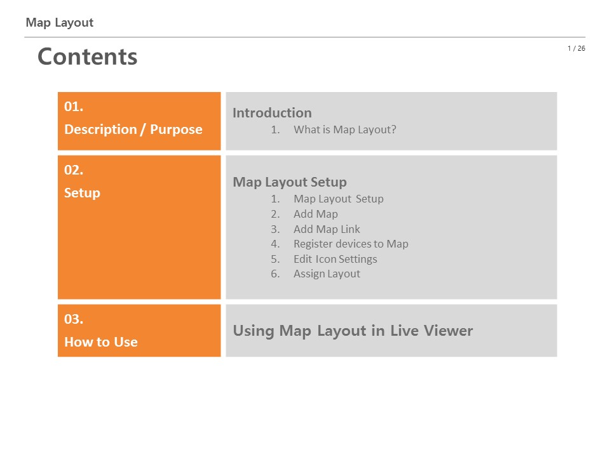The width and height of the screenshot is (610, 457).
Task: Open the Map Layout Setup heading
Action: (290, 182)
